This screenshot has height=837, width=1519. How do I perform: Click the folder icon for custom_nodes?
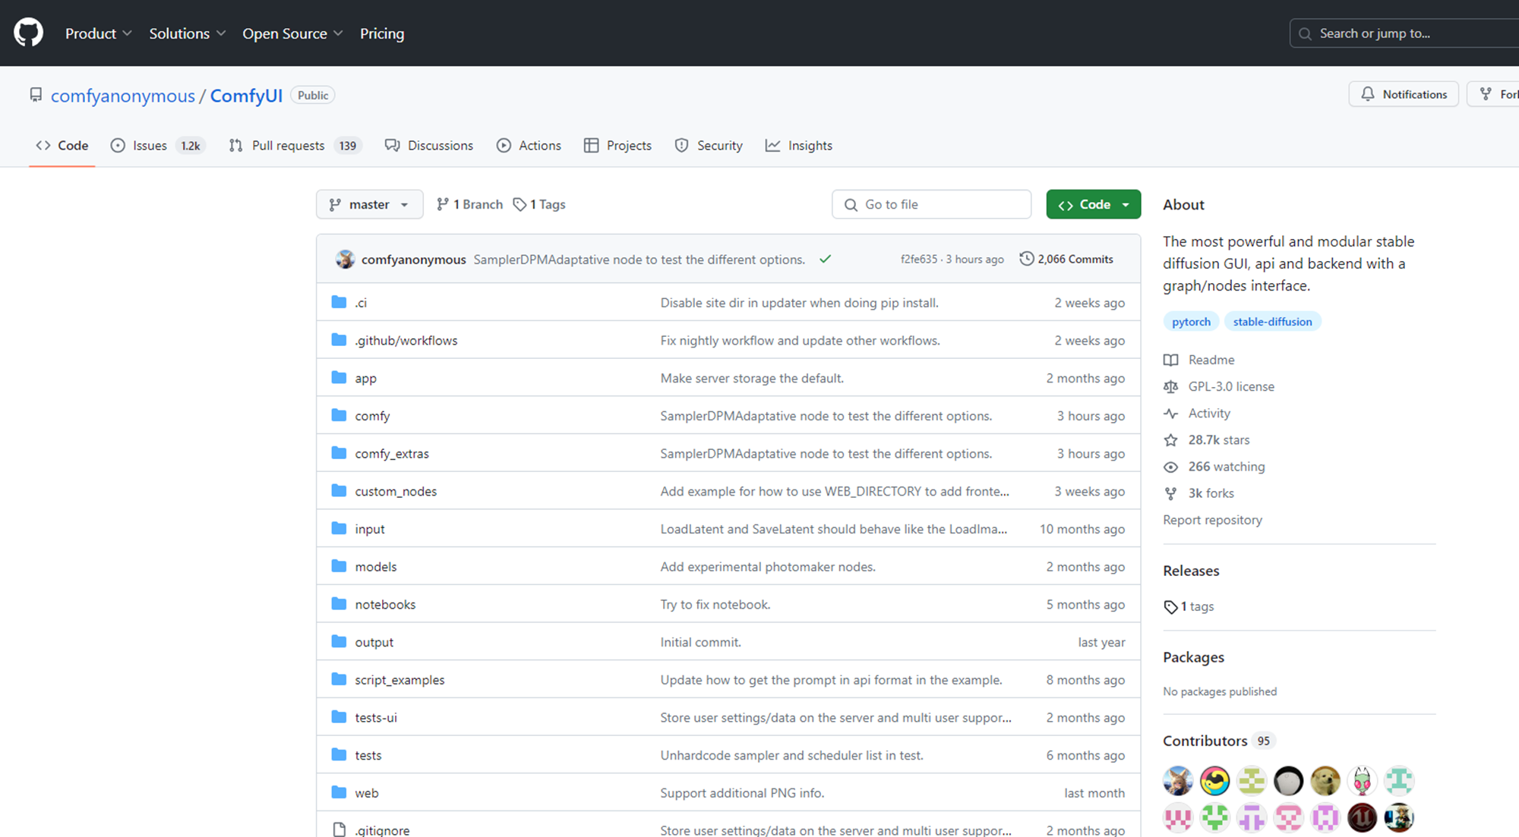click(339, 491)
